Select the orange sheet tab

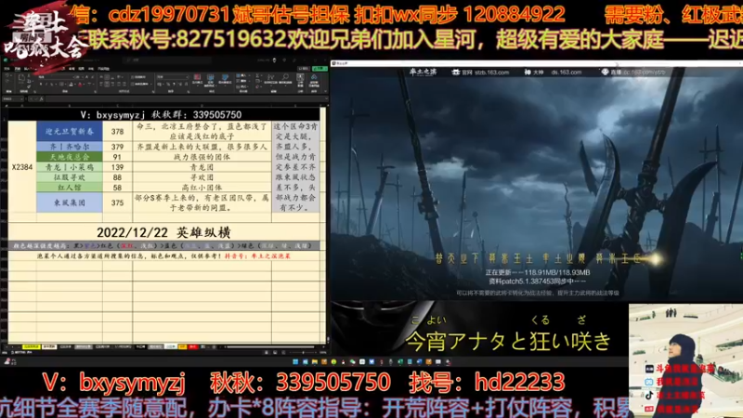click(182, 346)
